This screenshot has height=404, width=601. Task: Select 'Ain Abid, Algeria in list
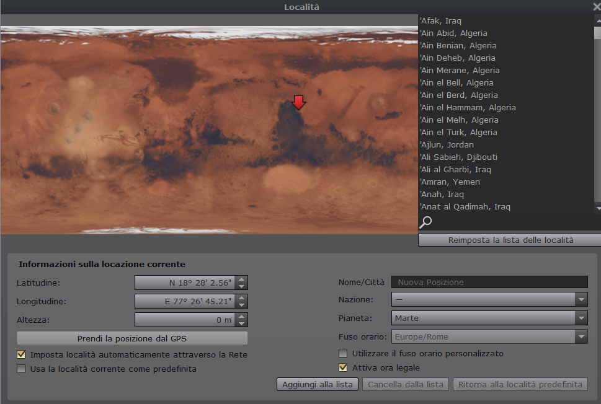[x=506, y=33]
